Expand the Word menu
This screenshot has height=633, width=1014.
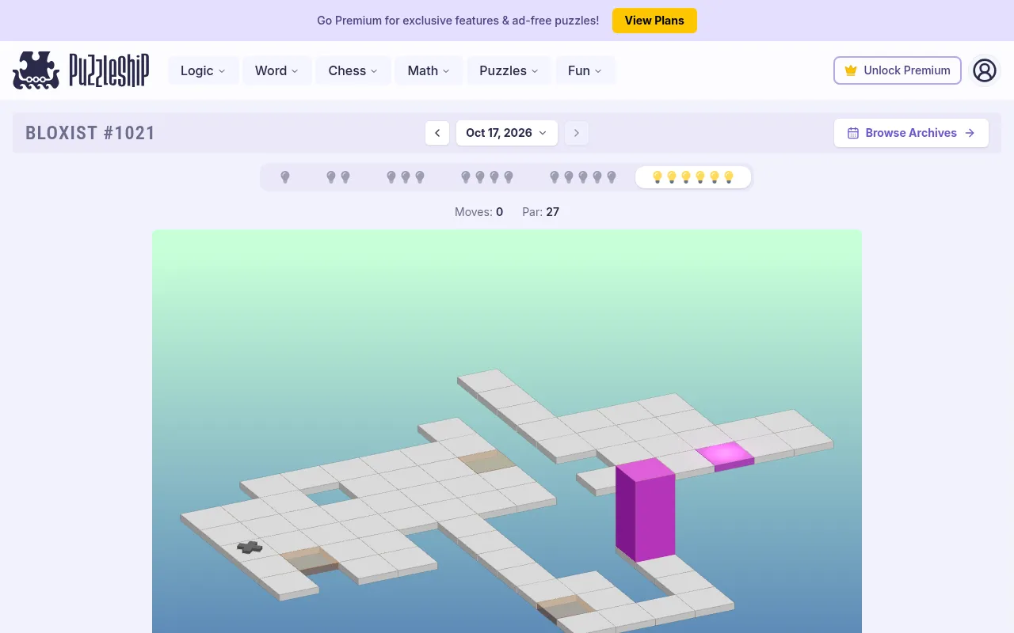point(277,70)
